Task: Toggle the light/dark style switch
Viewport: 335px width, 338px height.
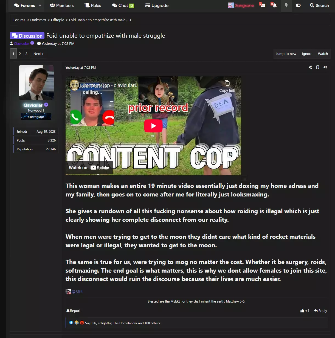Action: point(298,5)
